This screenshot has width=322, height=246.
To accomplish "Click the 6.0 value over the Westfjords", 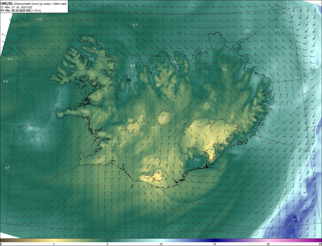I will coord(91,59).
